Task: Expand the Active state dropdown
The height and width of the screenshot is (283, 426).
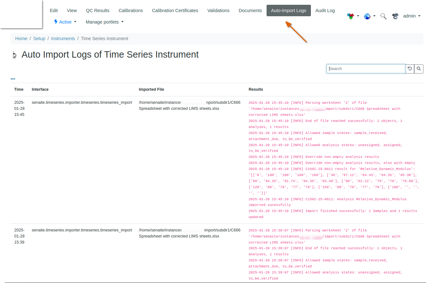Action: coord(65,22)
